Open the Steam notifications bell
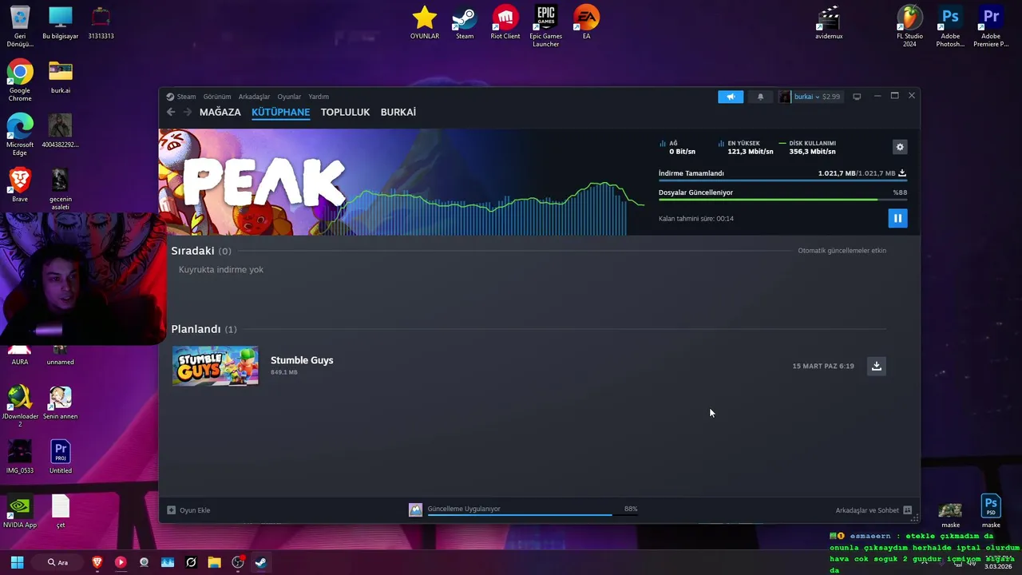This screenshot has height=575, width=1022. 760,97
